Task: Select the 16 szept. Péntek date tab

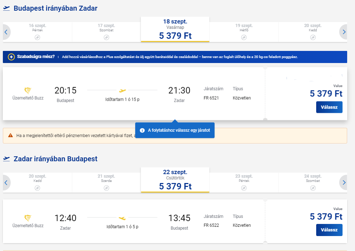Action: point(37,32)
